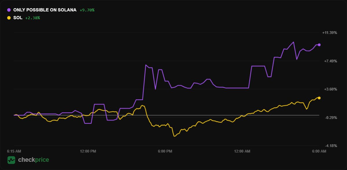Select the SOL legend label
The width and height of the screenshot is (347, 170).
18,18
